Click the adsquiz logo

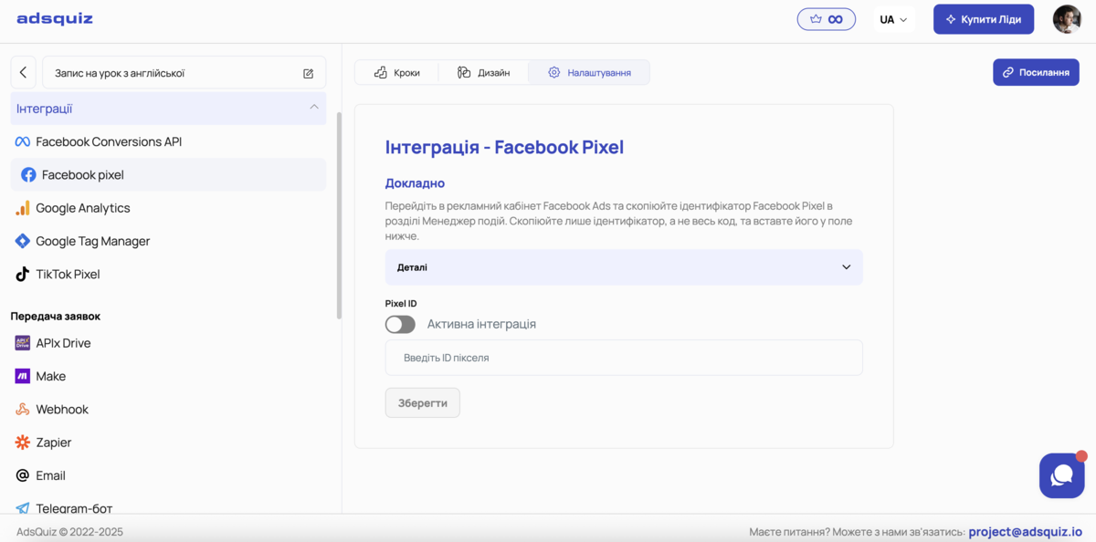[x=55, y=18]
